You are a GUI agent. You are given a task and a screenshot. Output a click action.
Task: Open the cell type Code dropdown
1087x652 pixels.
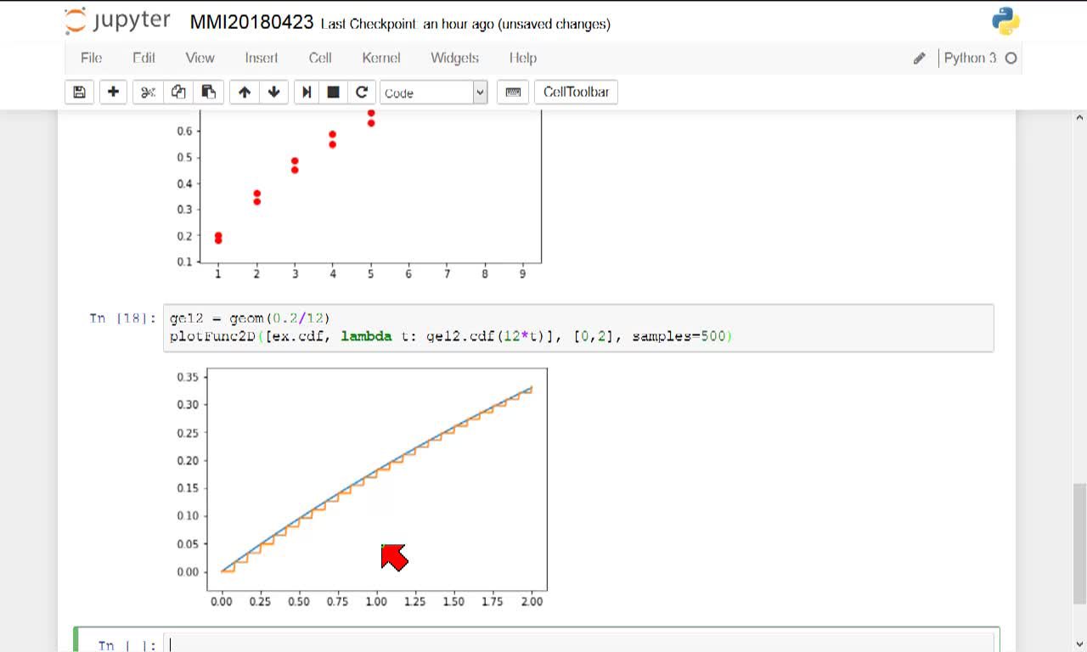click(x=434, y=93)
